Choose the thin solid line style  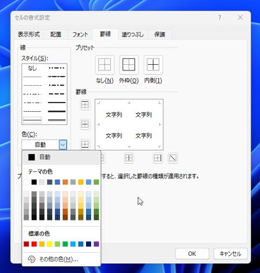32,120
